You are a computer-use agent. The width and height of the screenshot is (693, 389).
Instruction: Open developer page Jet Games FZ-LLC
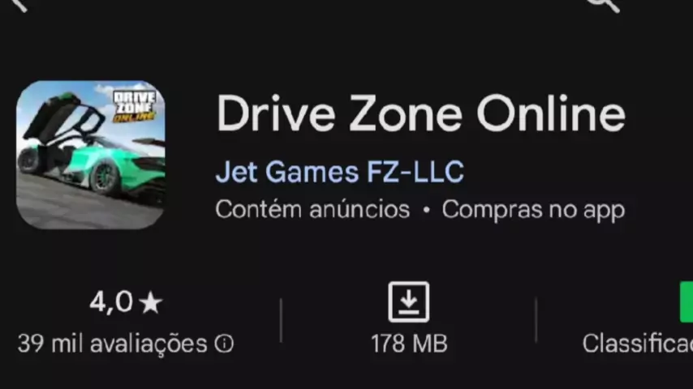[x=339, y=172]
